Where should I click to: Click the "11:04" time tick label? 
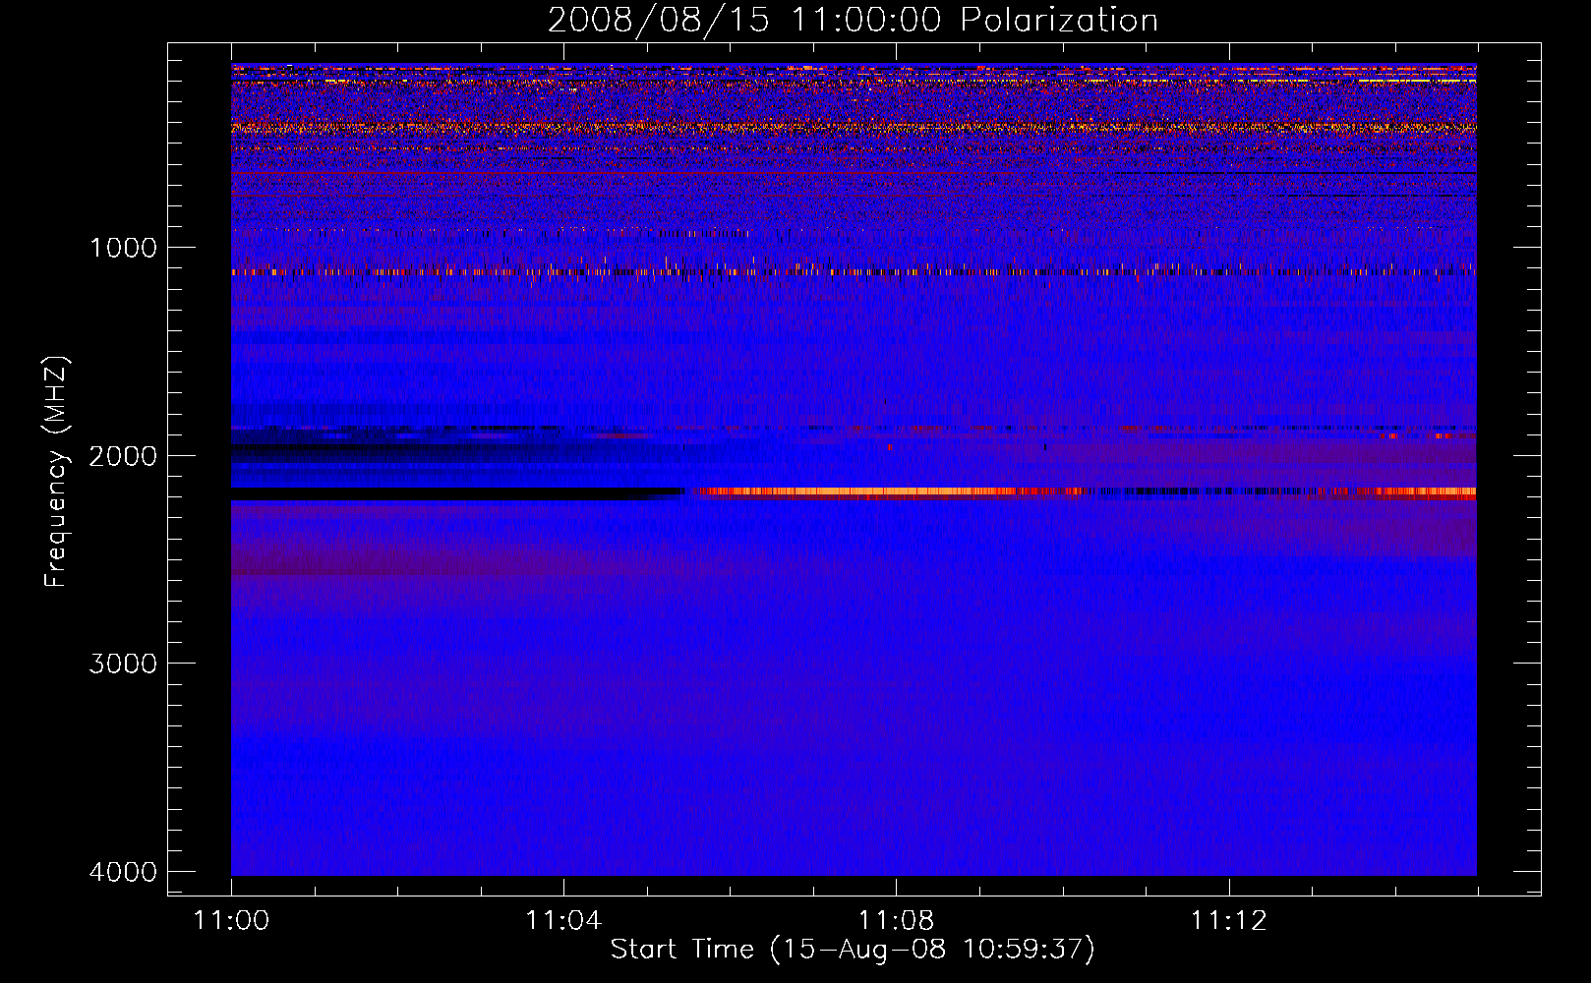pos(563,921)
